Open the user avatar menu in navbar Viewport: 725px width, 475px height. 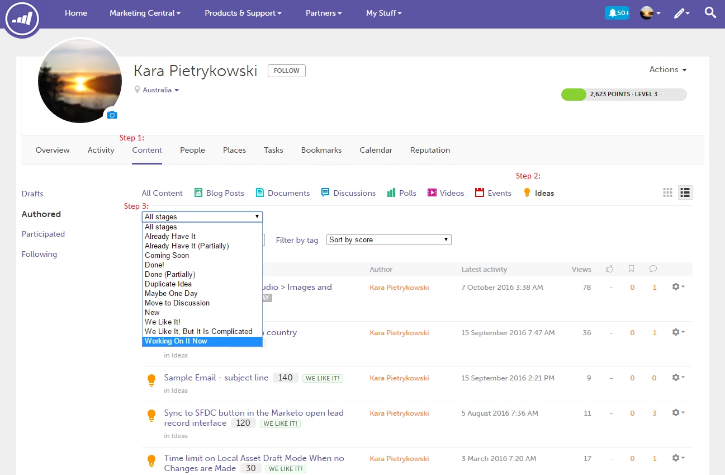point(650,13)
